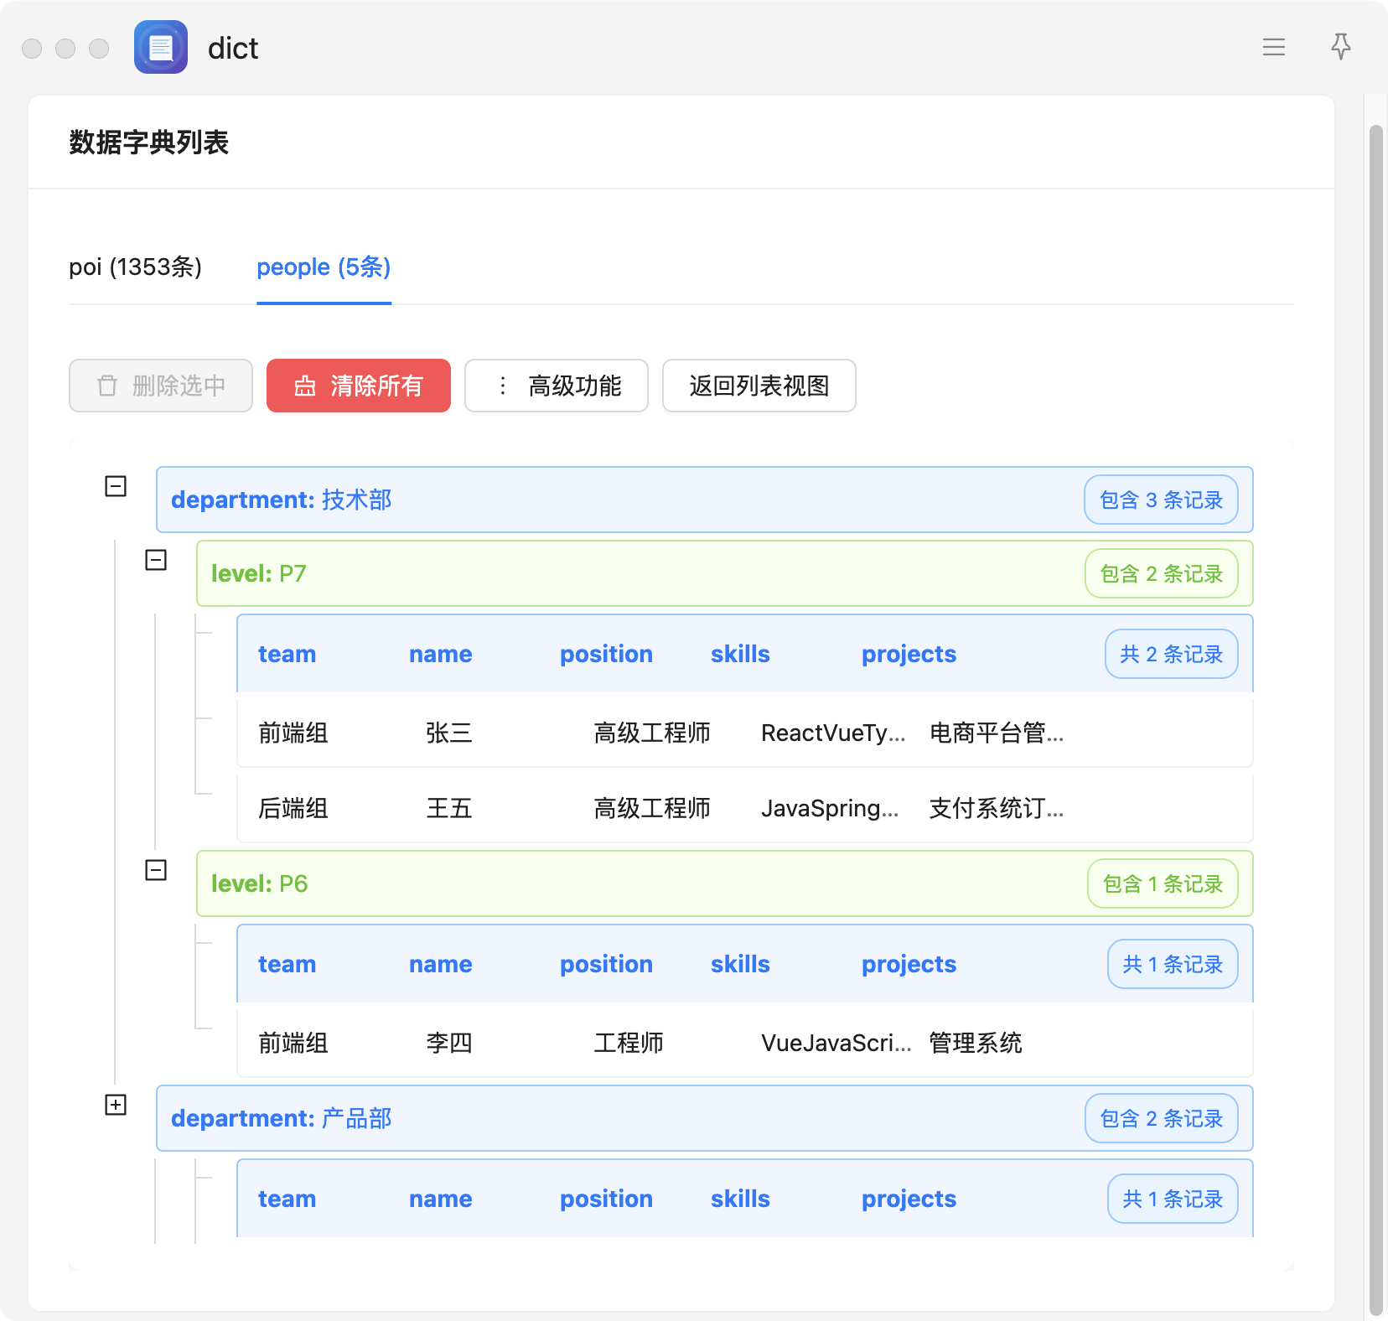The width and height of the screenshot is (1388, 1321).
Task: Click the name cell 王五
Action: (449, 808)
